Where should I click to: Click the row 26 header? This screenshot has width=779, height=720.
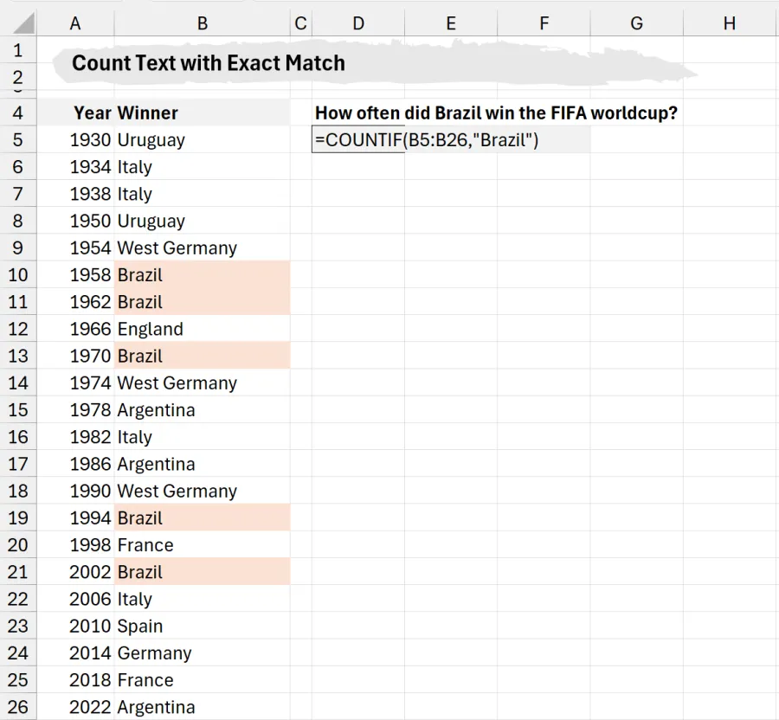[x=18, y=707]
